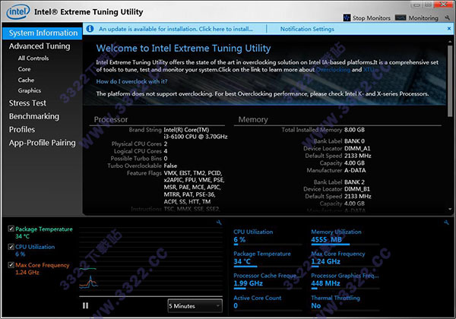Open the Advanced Tuning section
Screen dimensions: 456x319
[40, 46]
